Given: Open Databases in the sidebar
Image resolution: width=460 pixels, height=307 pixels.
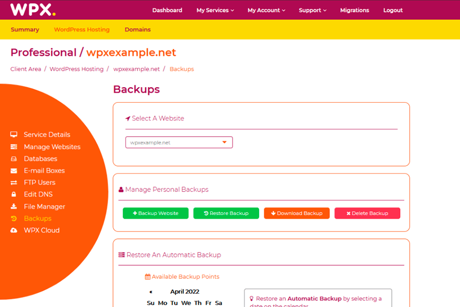Looking at the screenshot, I should [x=40, y=159].
